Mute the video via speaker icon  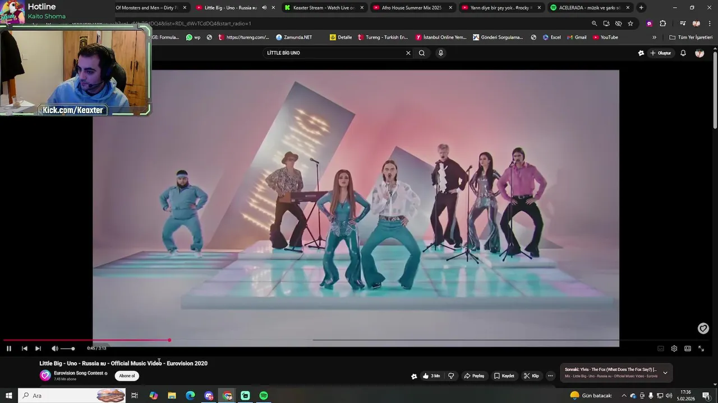click(x=54, y=348)
